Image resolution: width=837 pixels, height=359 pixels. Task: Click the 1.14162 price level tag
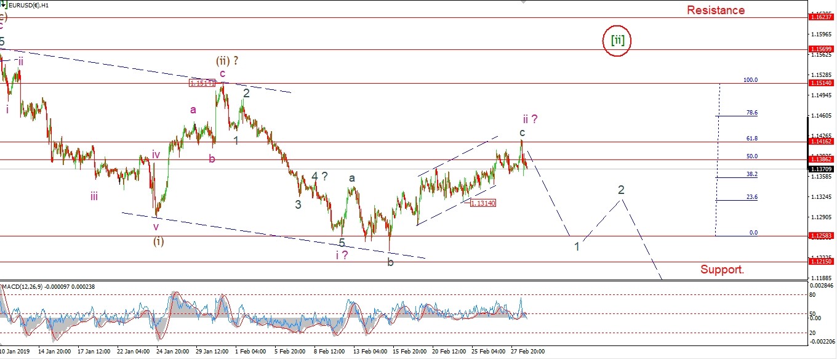tap(822, 142)
